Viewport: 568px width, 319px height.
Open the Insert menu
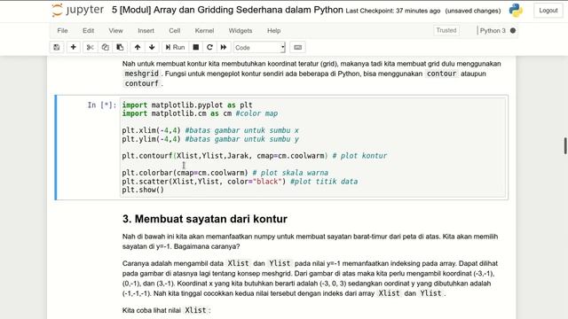[x=146, y=31]
